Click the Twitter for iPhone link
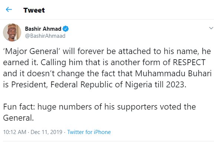Screen dimensions: 214x144 89,132
